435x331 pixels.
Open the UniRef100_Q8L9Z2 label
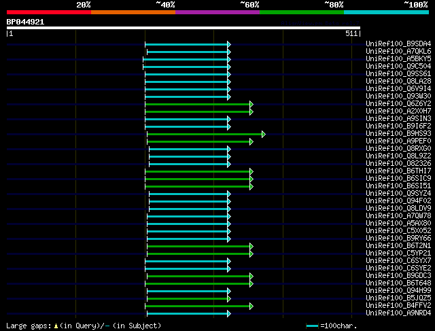point(398,156)
